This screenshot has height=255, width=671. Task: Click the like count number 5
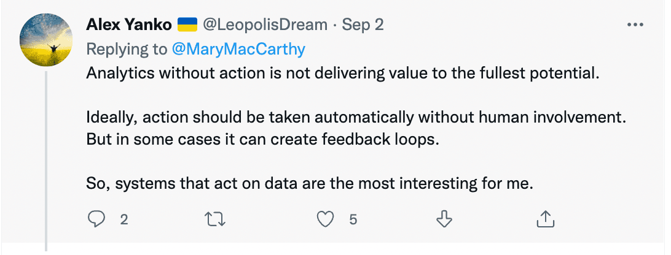tap(353, 219)
